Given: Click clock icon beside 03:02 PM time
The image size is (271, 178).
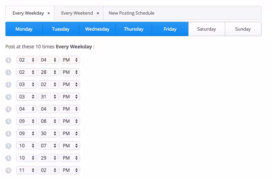Looking at the screenshot, I should (8, 85).
